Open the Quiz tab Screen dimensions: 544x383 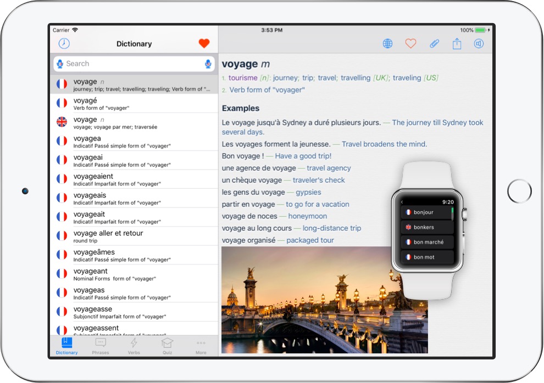(x=167, y=346)
